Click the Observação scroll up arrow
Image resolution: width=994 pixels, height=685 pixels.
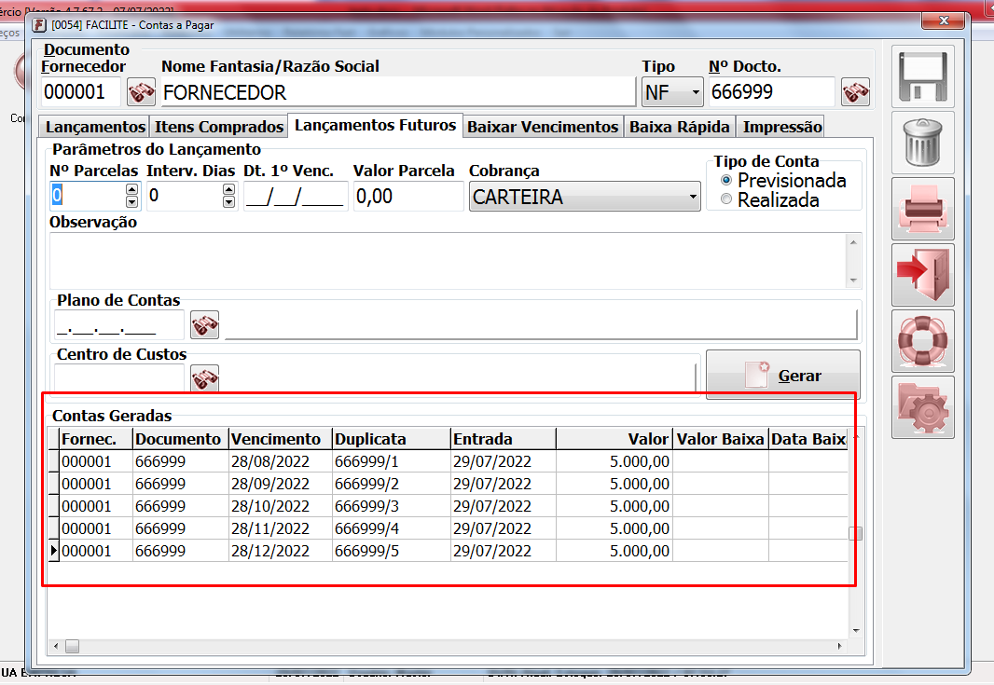tap(854, 242)
